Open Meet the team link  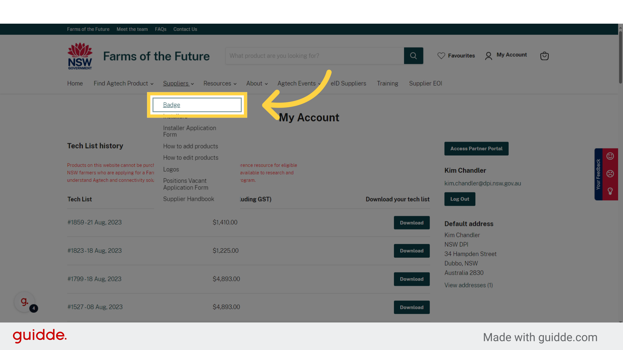[132, 29]
